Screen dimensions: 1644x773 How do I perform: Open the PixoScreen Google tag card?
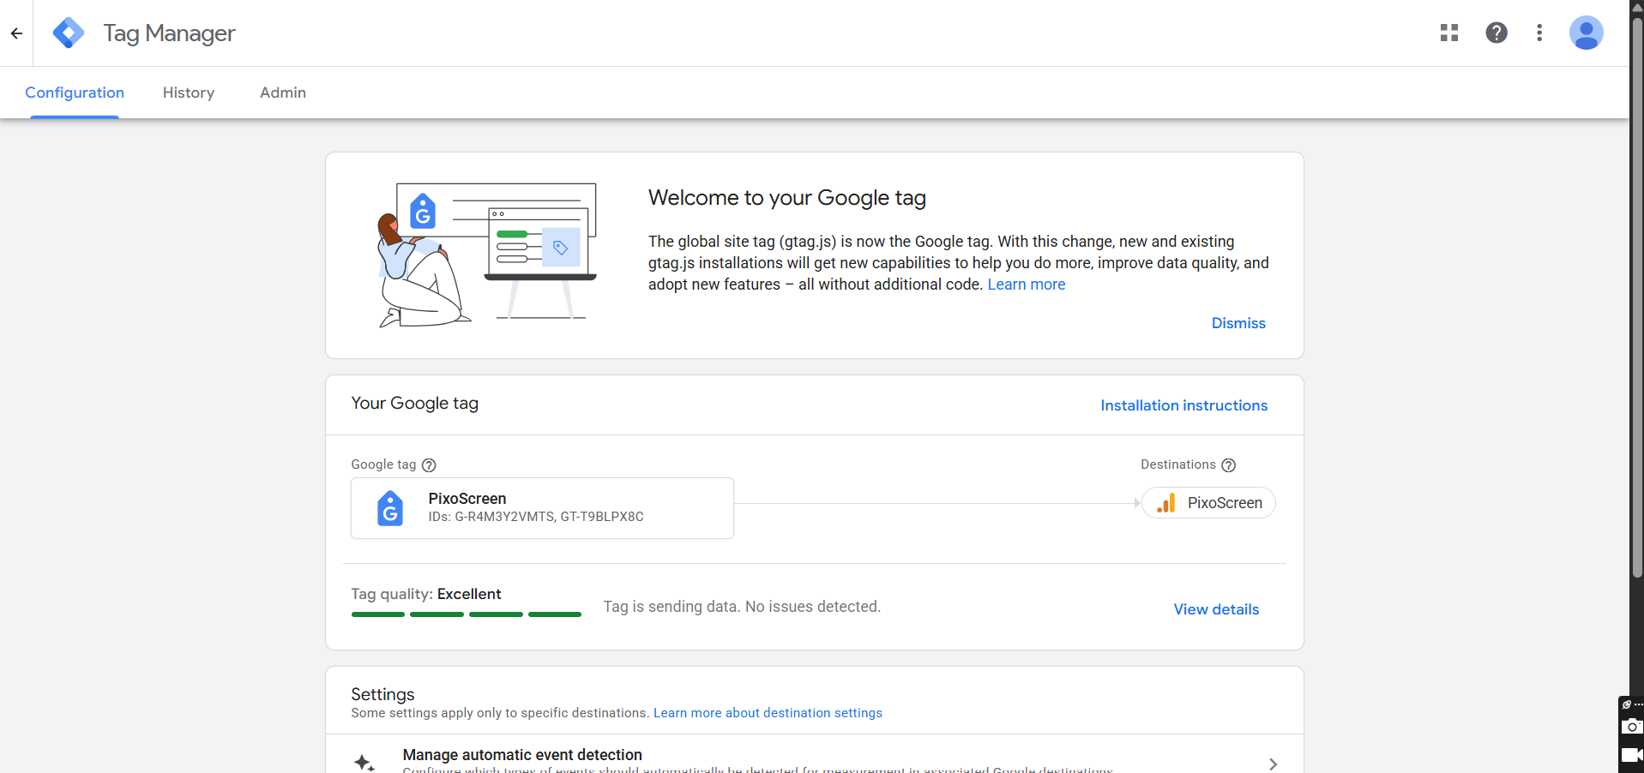click(x=542, y=508)
